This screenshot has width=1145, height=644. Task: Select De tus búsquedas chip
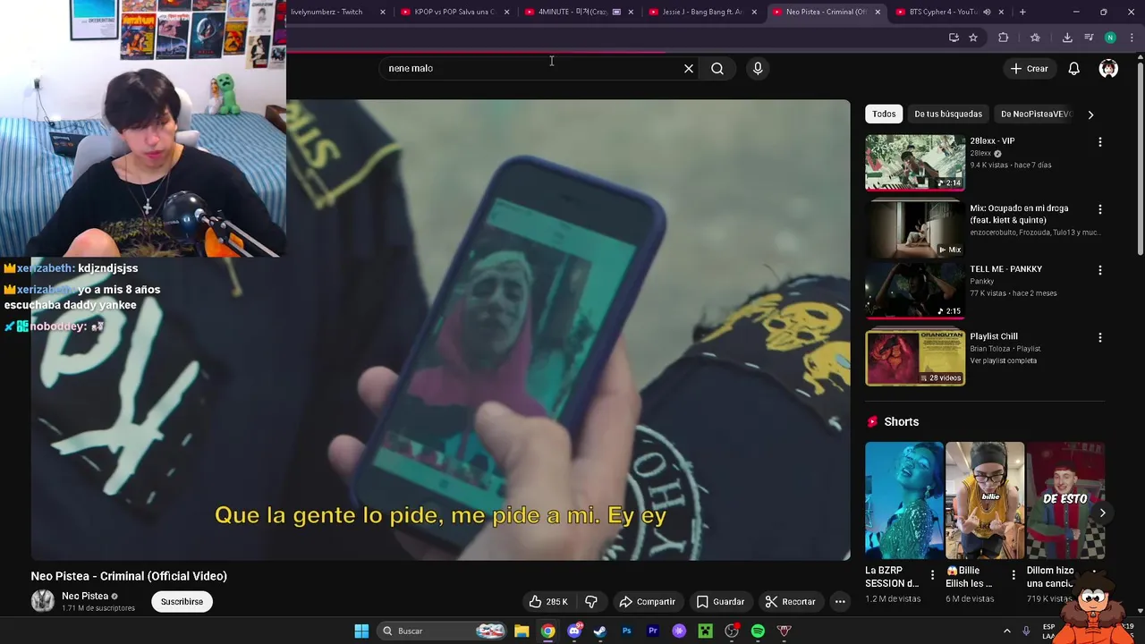948,114
